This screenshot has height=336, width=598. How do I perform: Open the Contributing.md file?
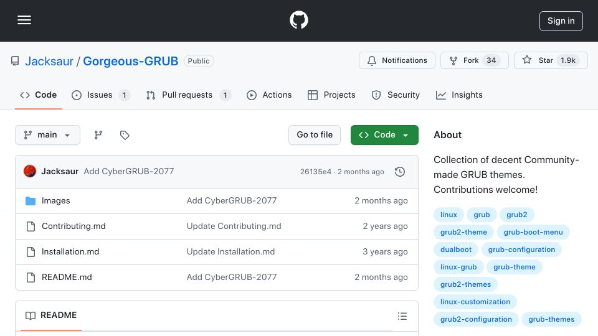[74, 226]
